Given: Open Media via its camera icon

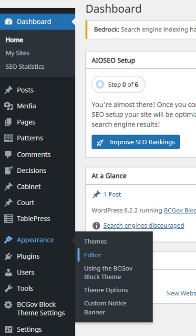Looking at the screenshot, I should (x=9, y=106).
